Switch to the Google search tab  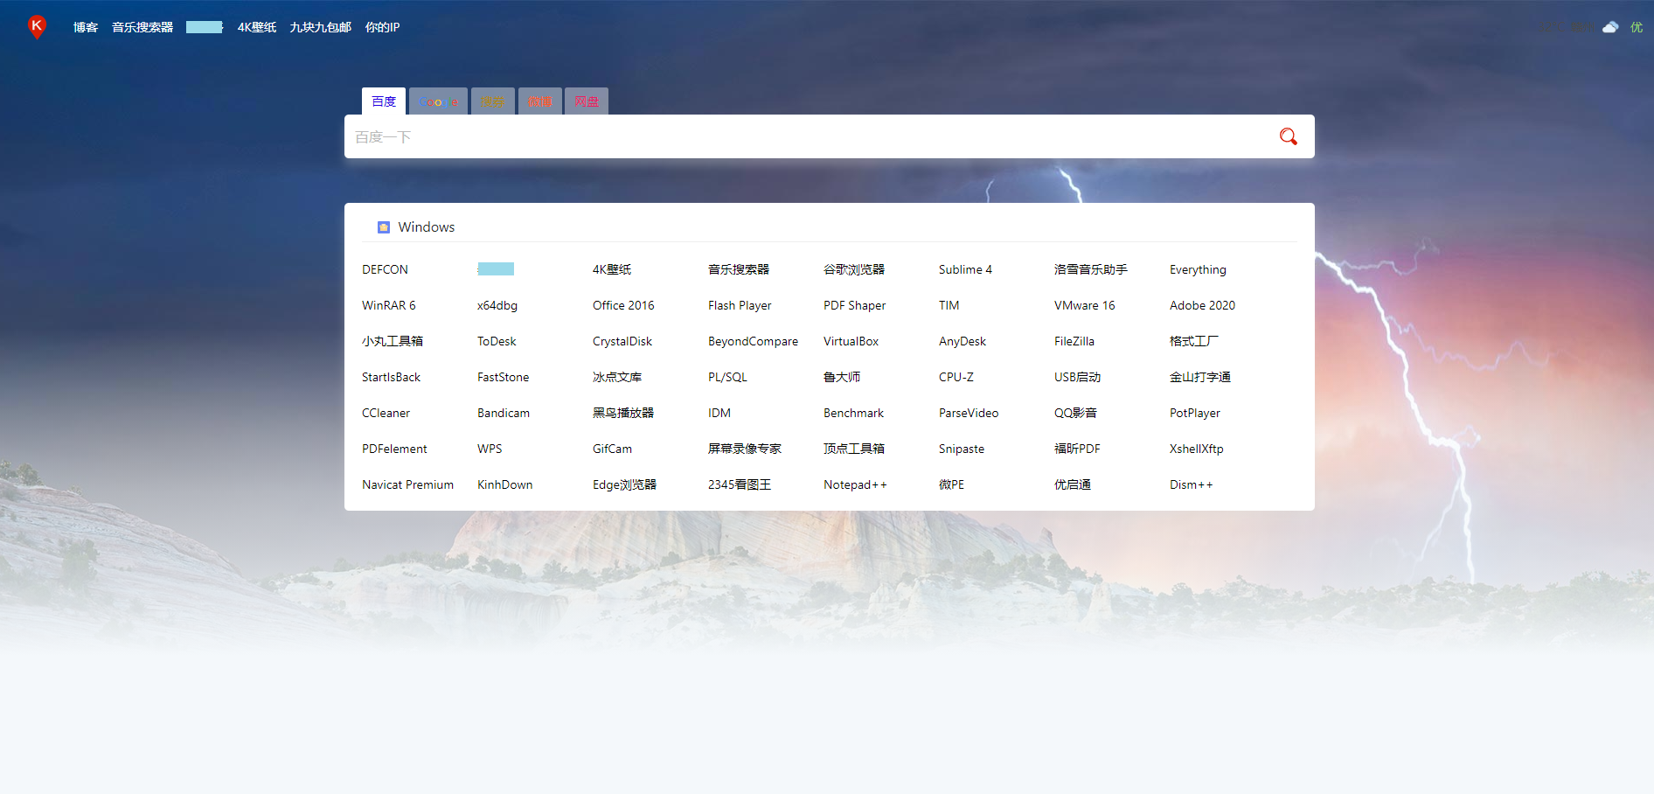[x=438, y=101]
